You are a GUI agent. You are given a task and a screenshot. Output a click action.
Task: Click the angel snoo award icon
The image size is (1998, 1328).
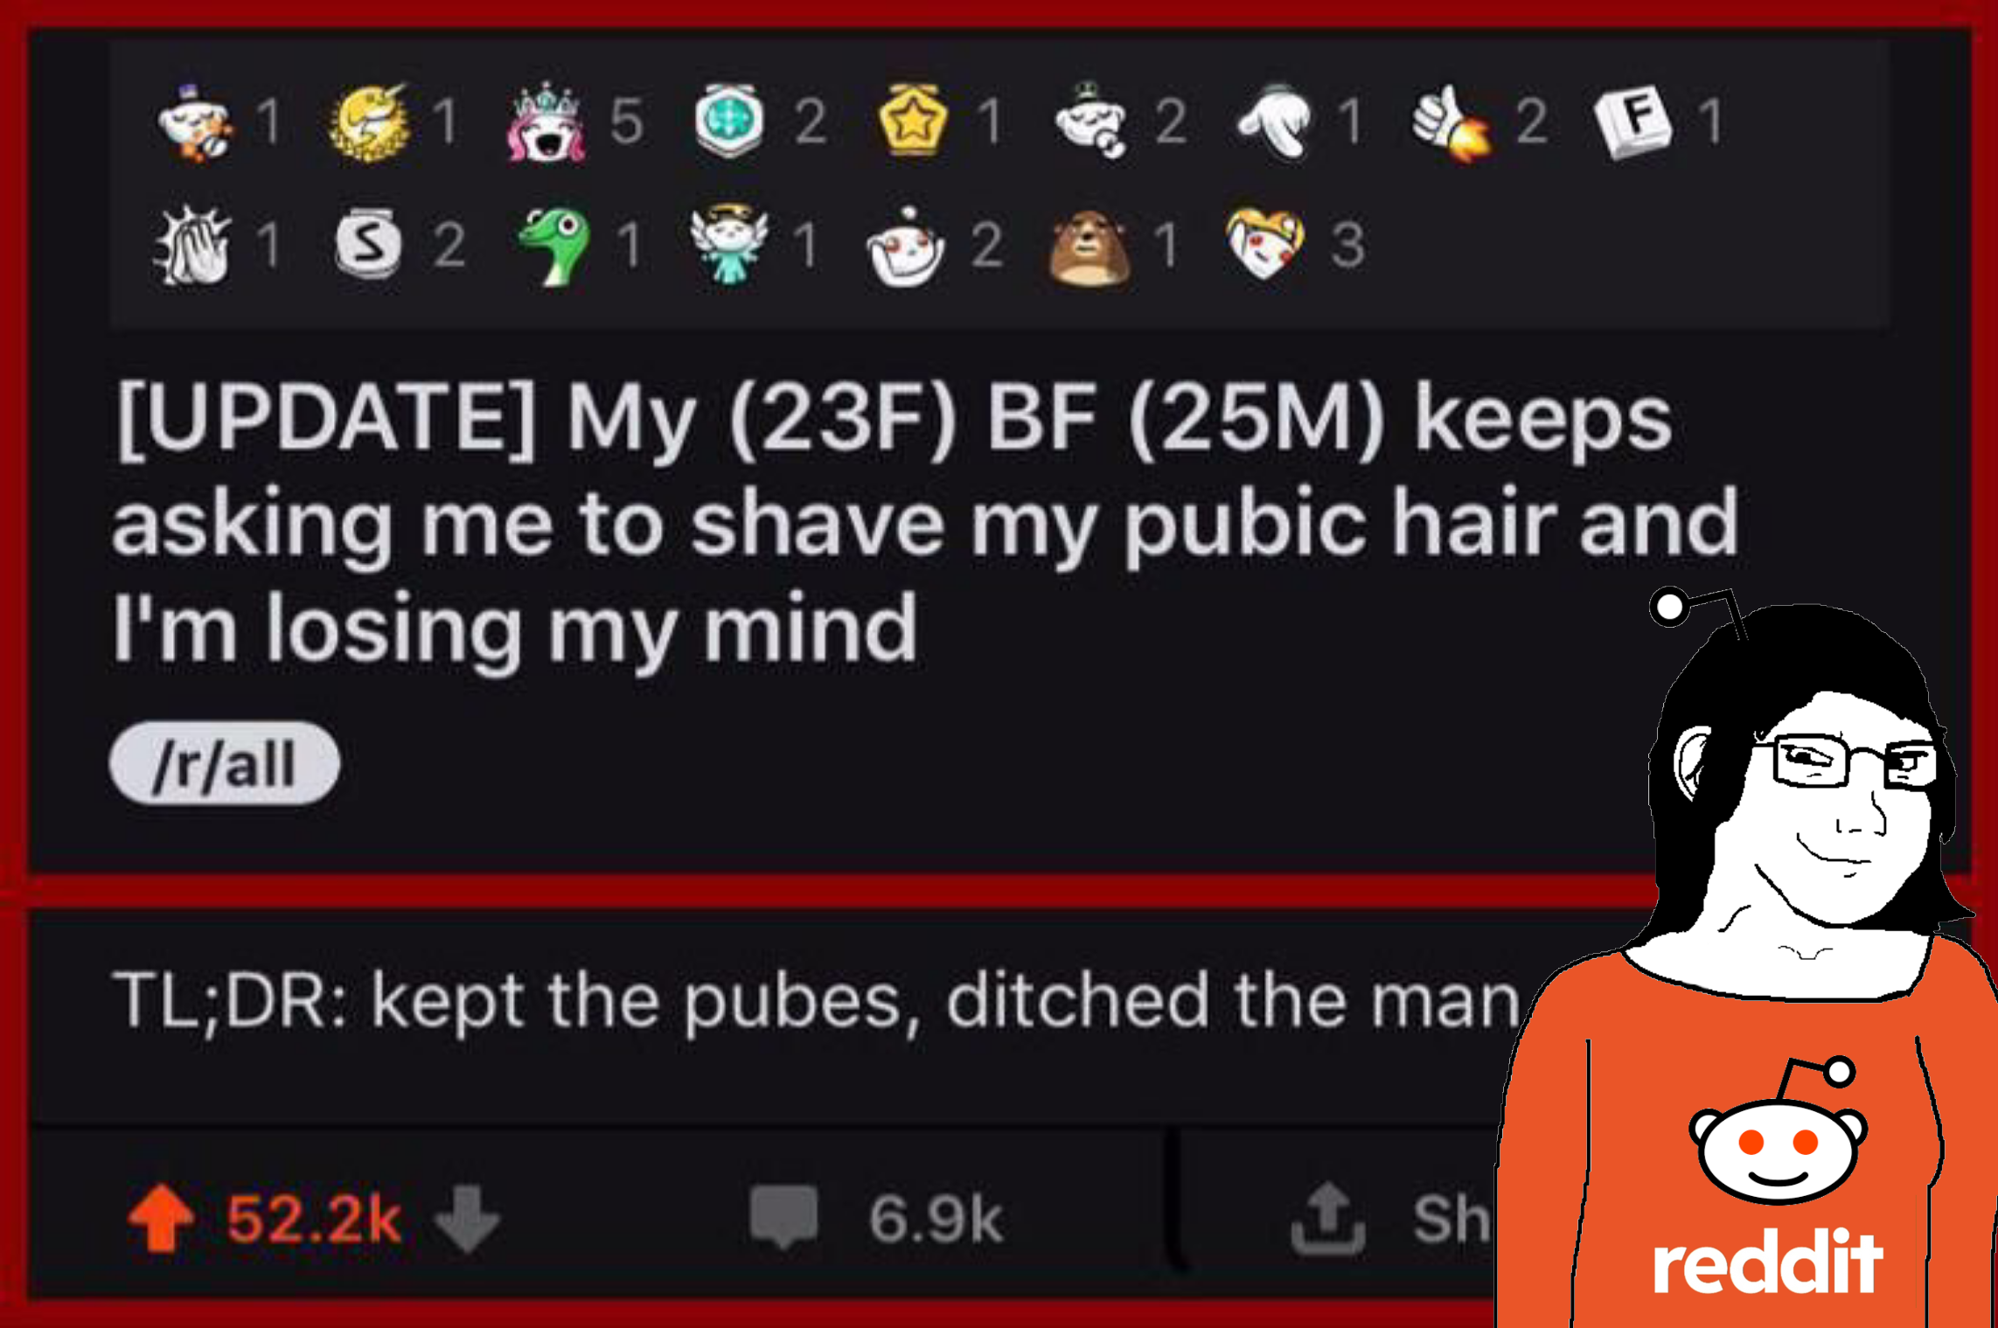coord(728,246)
